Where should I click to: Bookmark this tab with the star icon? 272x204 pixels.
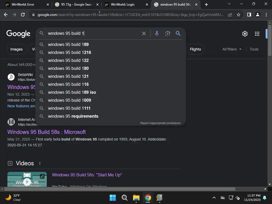[239, 15]
